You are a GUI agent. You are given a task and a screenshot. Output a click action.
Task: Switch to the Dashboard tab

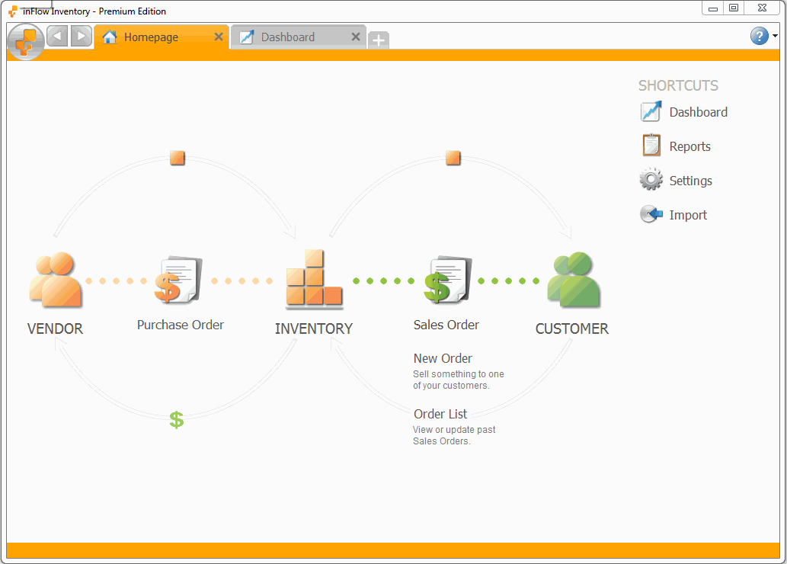[x=288, y=37]
